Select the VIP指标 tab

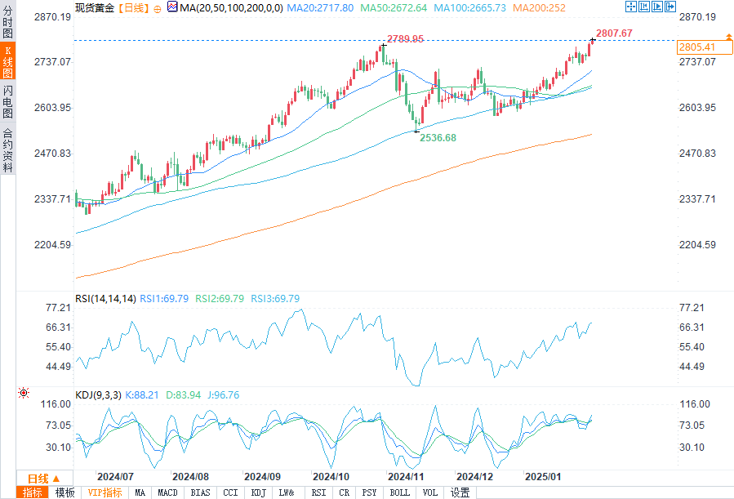coord(105,492)
